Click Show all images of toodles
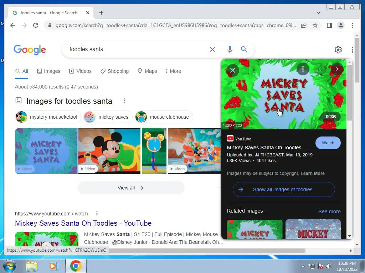This screenshot has width=365, height=273. (284, 189)
